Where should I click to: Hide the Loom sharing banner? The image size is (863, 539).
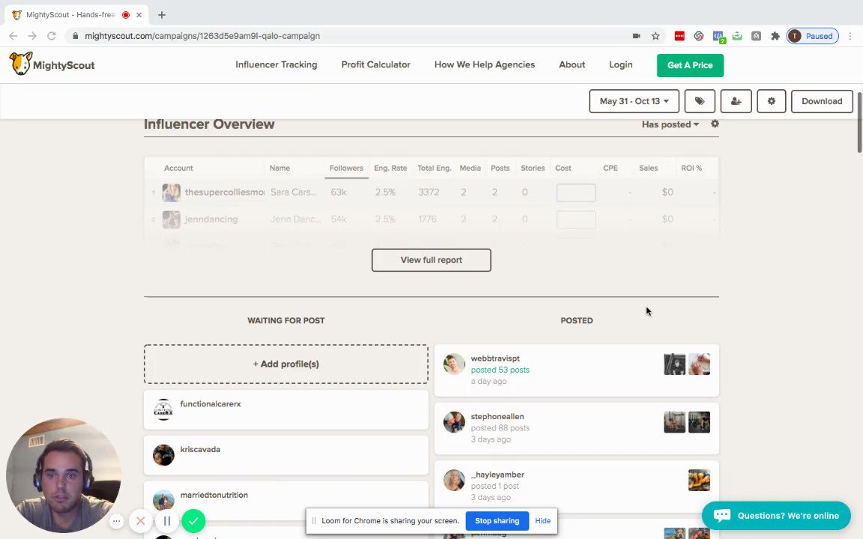[x=542, y=520]
